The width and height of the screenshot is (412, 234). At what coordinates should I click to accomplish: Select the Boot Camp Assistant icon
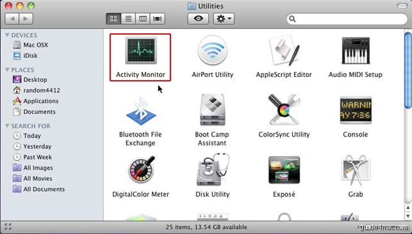click(x=212, y=110)
